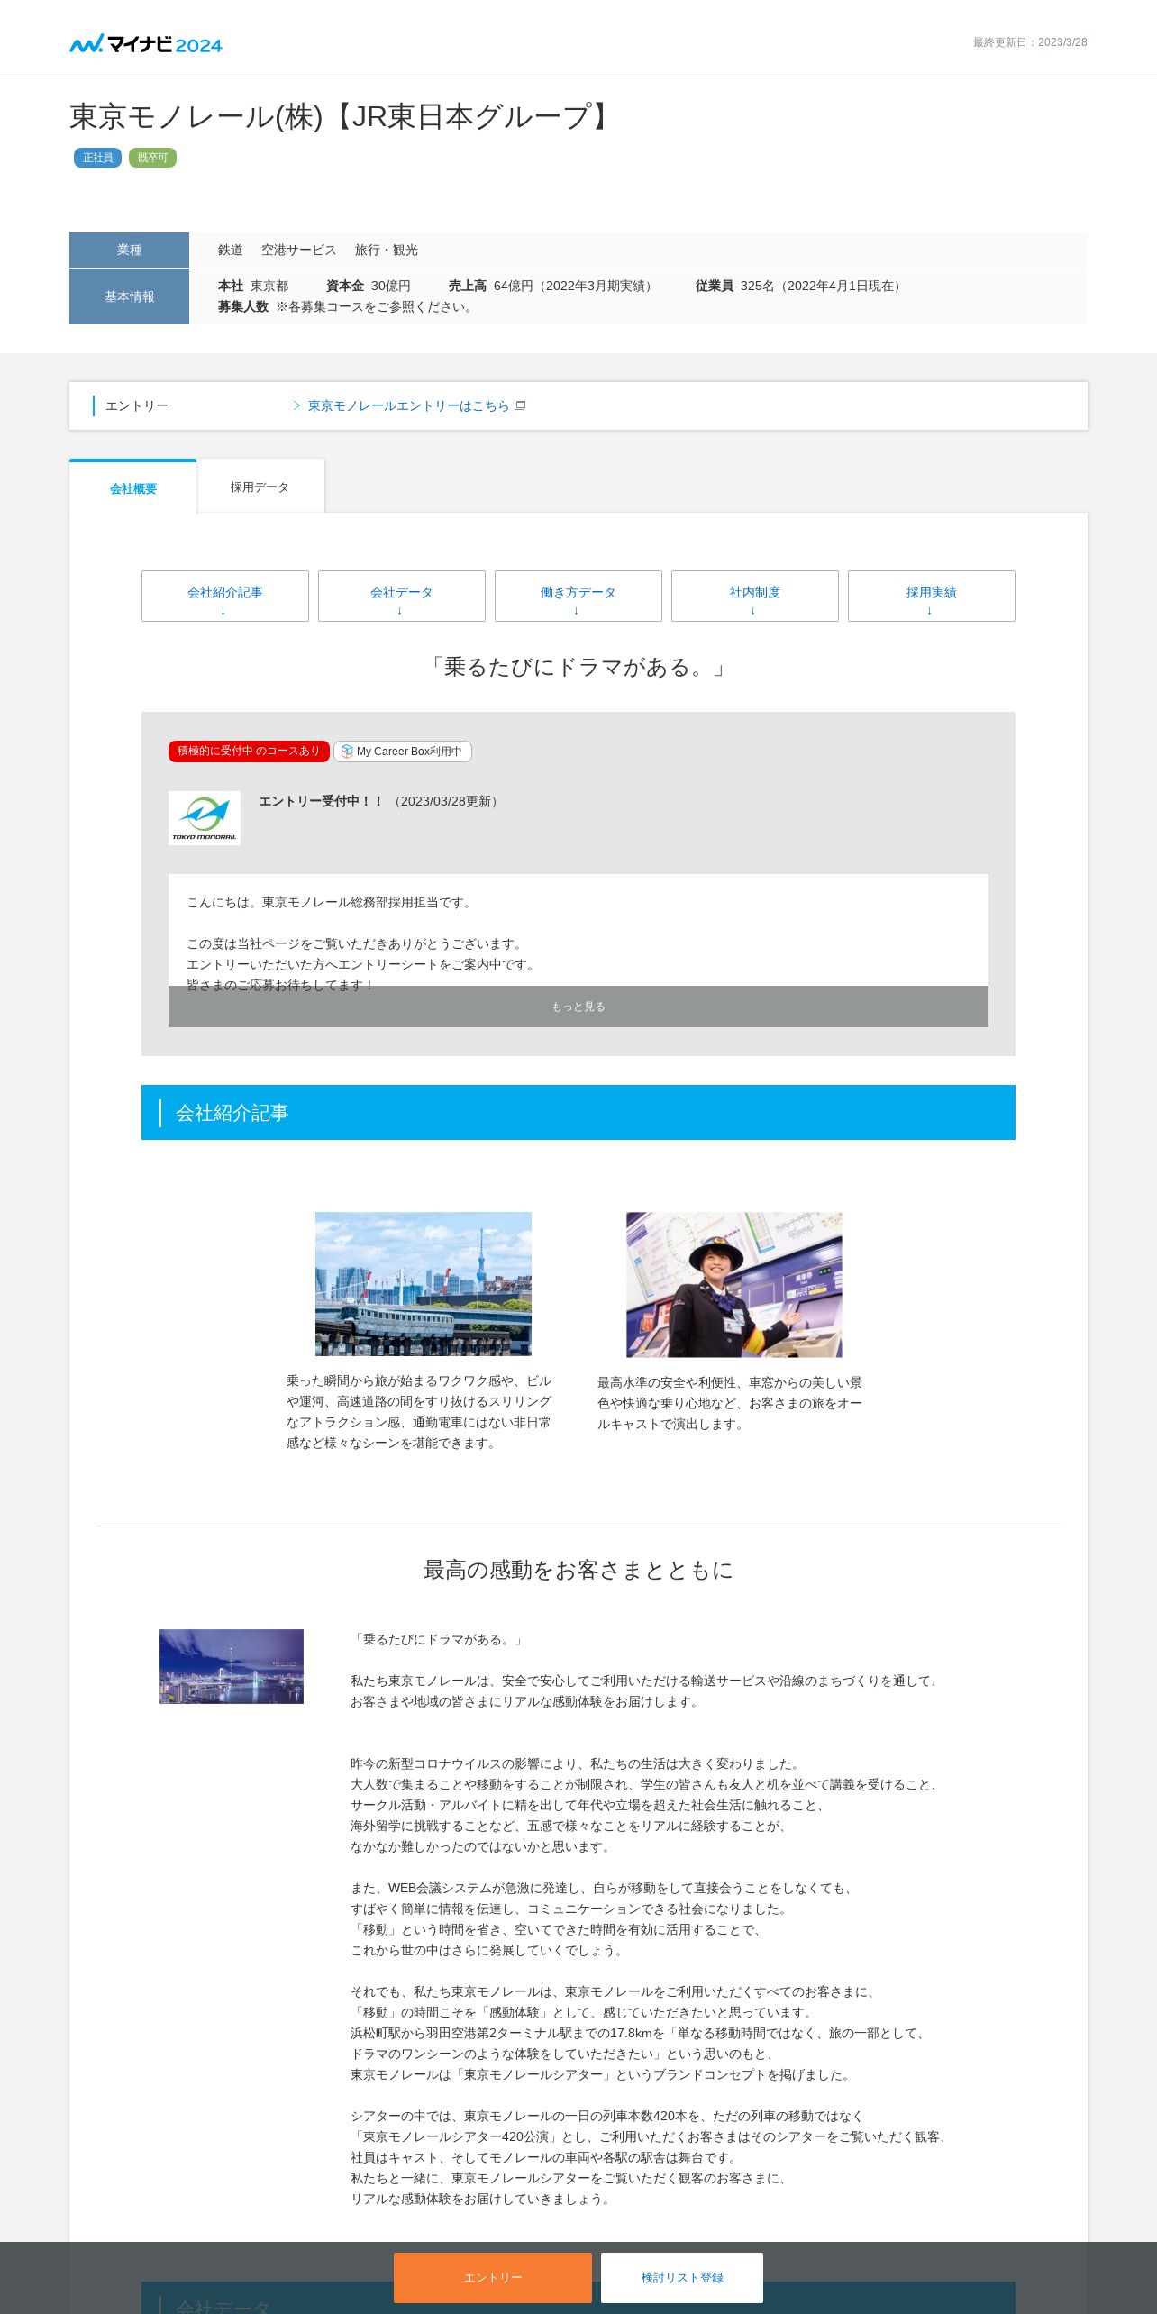
Task: Click the 最終更新日：2023/3/28 text
Action: pyautogui.click(x=1030, y=42)
